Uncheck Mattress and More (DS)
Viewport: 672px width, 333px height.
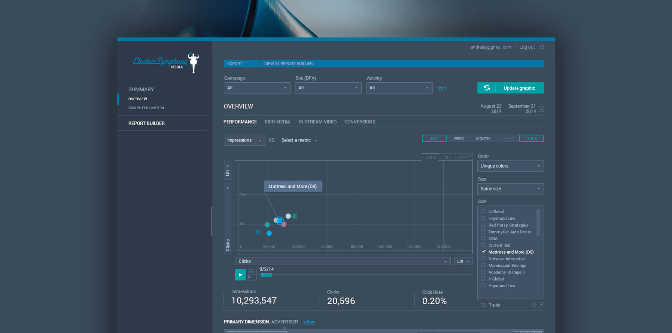[x=483, y=251]
